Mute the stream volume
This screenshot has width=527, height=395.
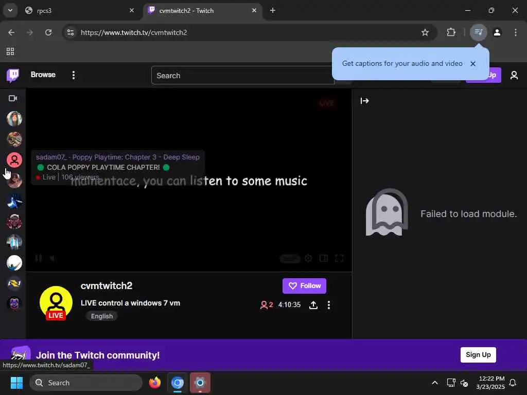pyautogui.click(x=53, y=258)
